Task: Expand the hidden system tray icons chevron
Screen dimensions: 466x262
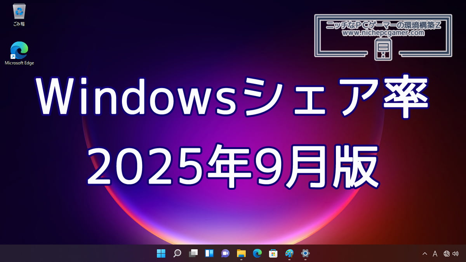Action: click(424, 254)
